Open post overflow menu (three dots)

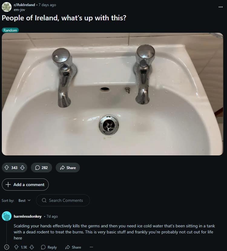220,7
